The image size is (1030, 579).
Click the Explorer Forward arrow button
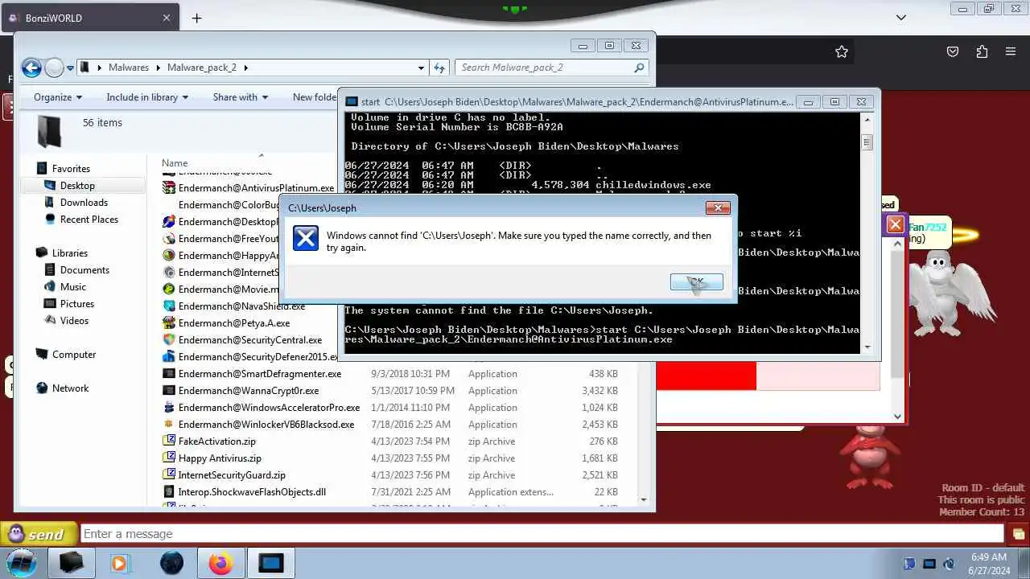point(54,68)
